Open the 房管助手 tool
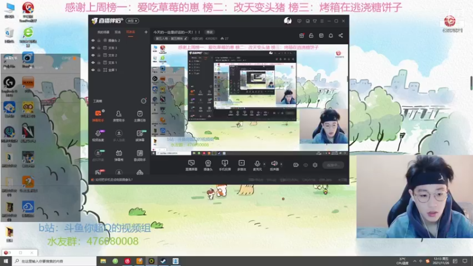 coord(119,116)
